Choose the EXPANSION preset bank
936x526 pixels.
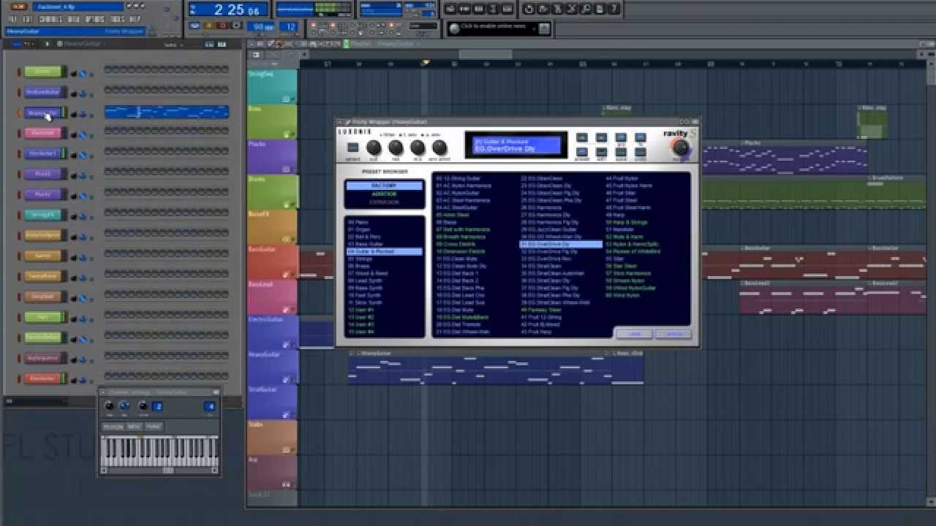click(385, 202)
